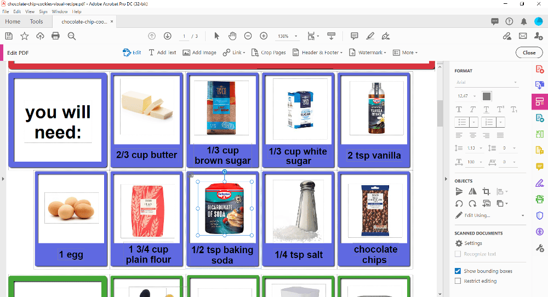Open the notification bell

point(523,22)
